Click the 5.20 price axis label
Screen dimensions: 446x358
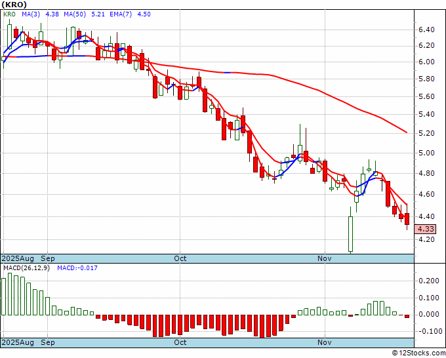point(426,133)
